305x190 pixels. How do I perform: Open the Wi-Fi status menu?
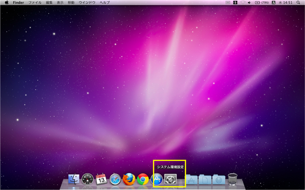(x=242, y=3)
